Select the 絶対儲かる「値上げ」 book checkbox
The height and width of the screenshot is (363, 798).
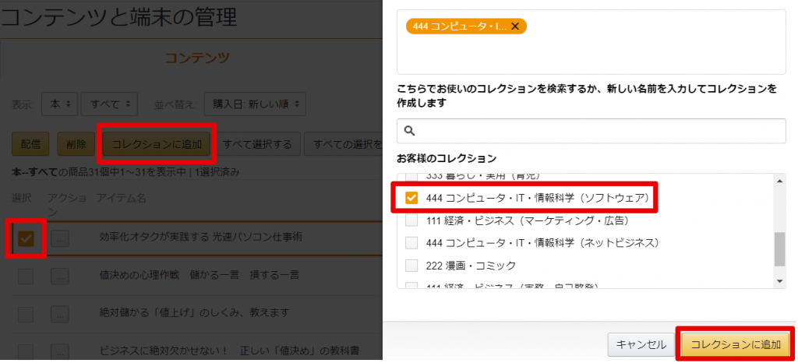click(26, 314)
